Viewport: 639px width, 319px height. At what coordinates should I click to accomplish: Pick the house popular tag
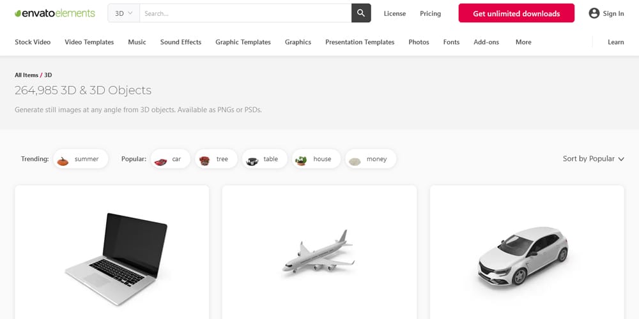(x=316, y=159)
